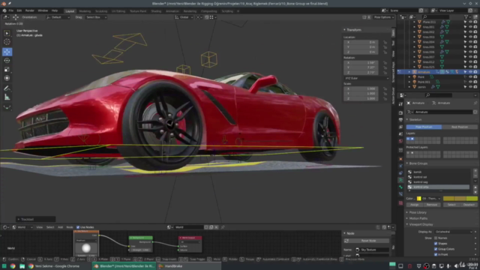The image size is (480, 270).
Task: Open the Bone properties tab
Action: (400, 187)
